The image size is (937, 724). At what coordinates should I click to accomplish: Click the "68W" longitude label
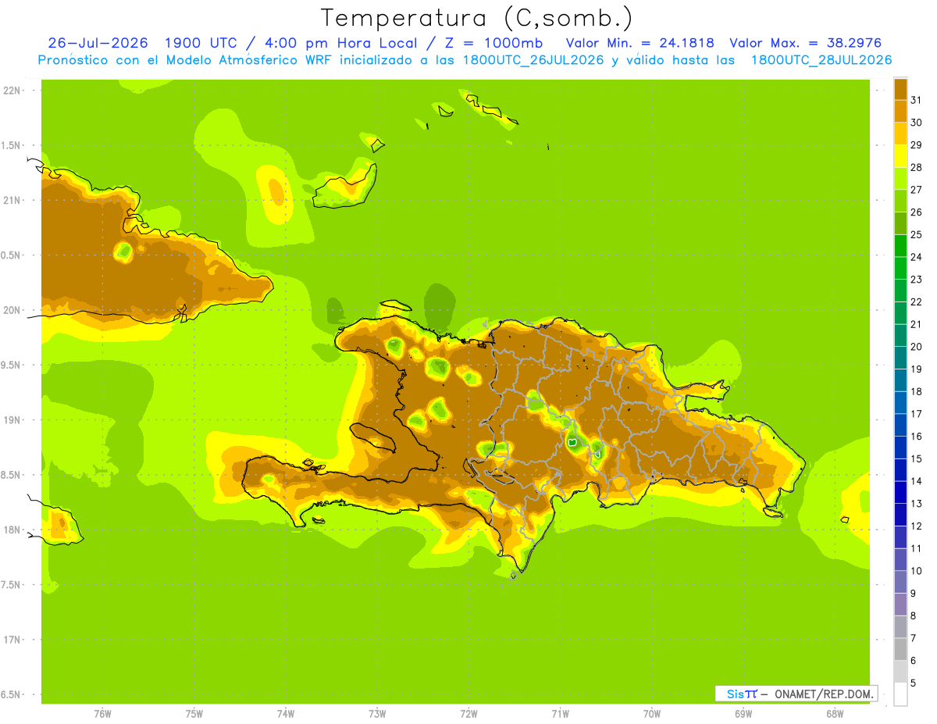pyautogui.click(x=835, y=714)
